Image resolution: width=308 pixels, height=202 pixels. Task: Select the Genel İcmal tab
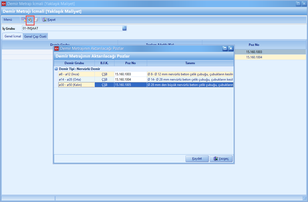click(13, 36)
